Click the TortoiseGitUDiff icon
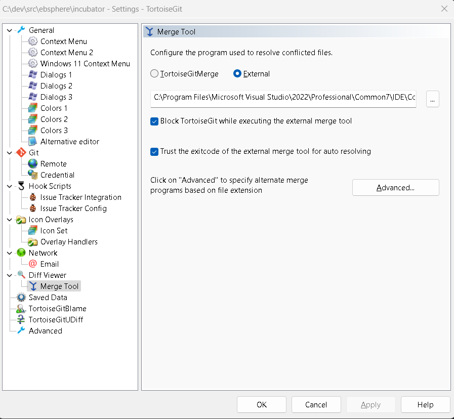 (21, 320)
